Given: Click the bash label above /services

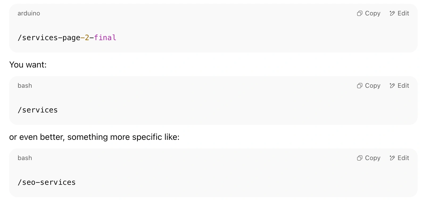Looking at the screenshot, I should (x=25, y=86).
